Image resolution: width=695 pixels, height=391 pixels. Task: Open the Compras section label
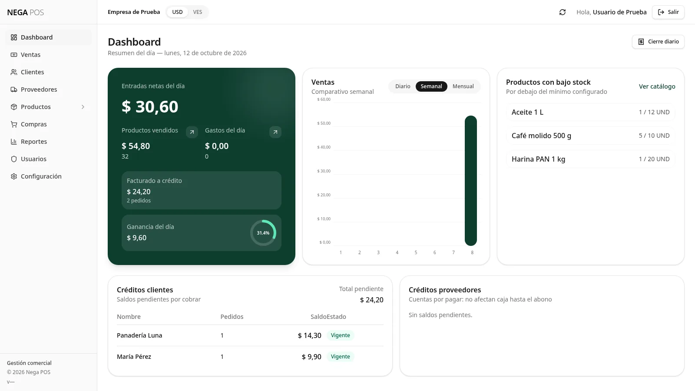pyautogui.click(x=34, y=124)
